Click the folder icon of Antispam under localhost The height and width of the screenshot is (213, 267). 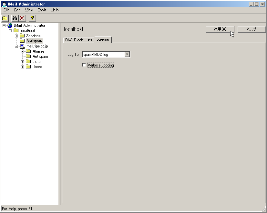(22, 41)
